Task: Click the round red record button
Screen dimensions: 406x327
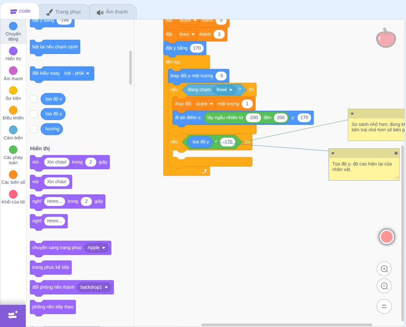Action: pos(387,237)
